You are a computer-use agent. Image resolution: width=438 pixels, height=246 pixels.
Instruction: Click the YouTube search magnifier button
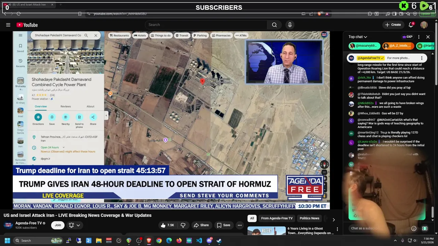point(274,25)
